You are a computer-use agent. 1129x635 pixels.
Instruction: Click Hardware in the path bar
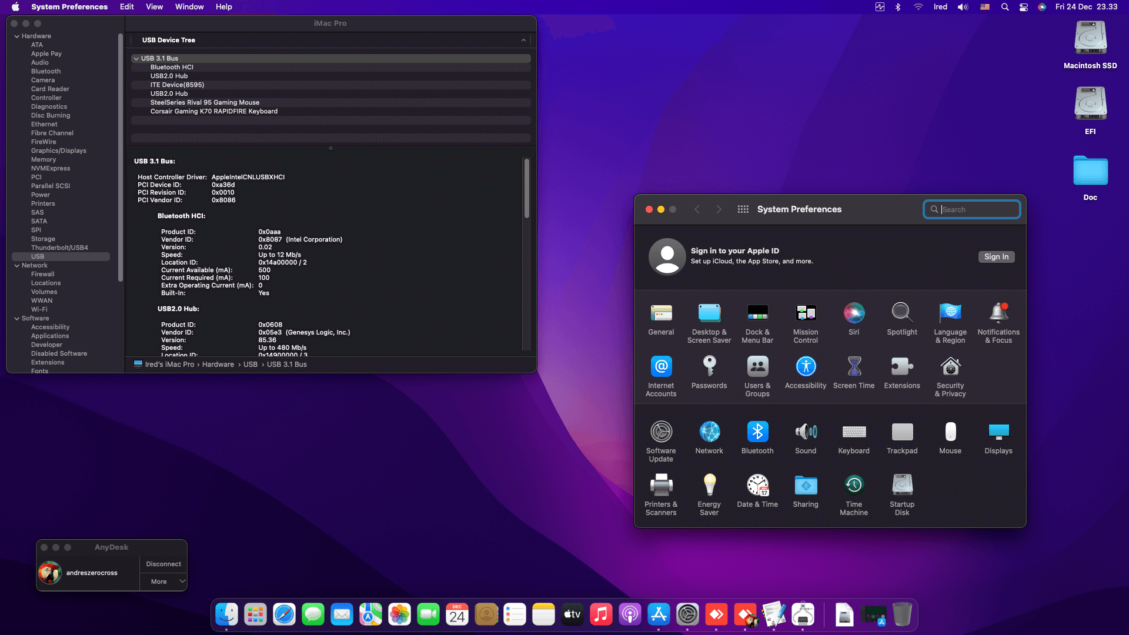coord(218,365)
